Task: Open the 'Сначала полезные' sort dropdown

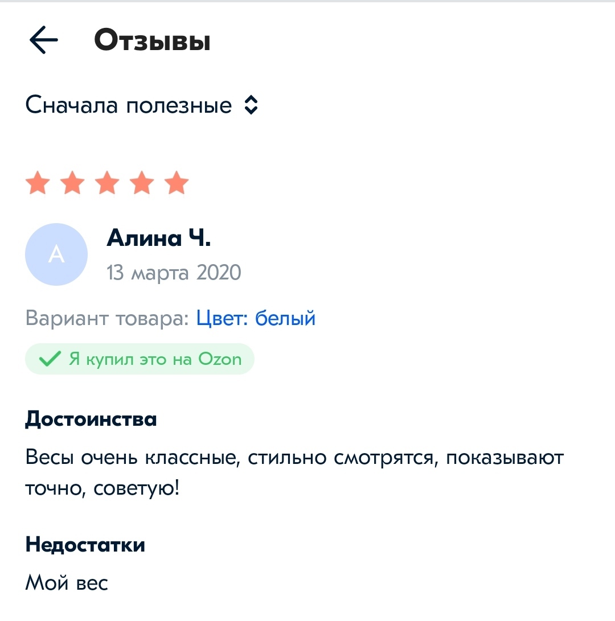Action: point(129,105)
